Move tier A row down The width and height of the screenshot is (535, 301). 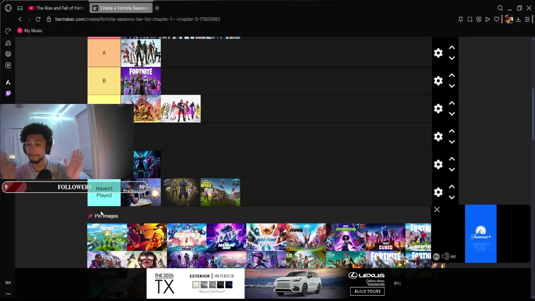(452, 58)
